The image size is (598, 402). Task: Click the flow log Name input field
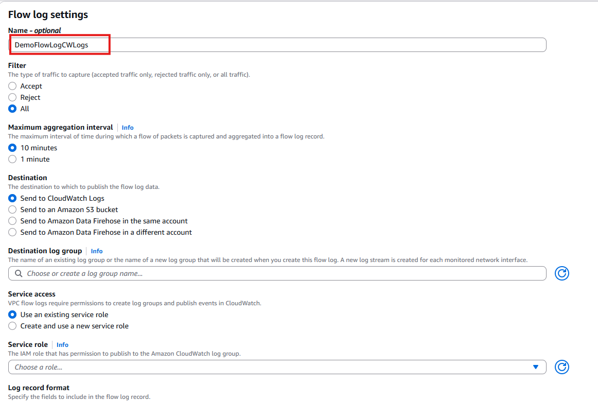pyautogui.click(x=309, y=45)
